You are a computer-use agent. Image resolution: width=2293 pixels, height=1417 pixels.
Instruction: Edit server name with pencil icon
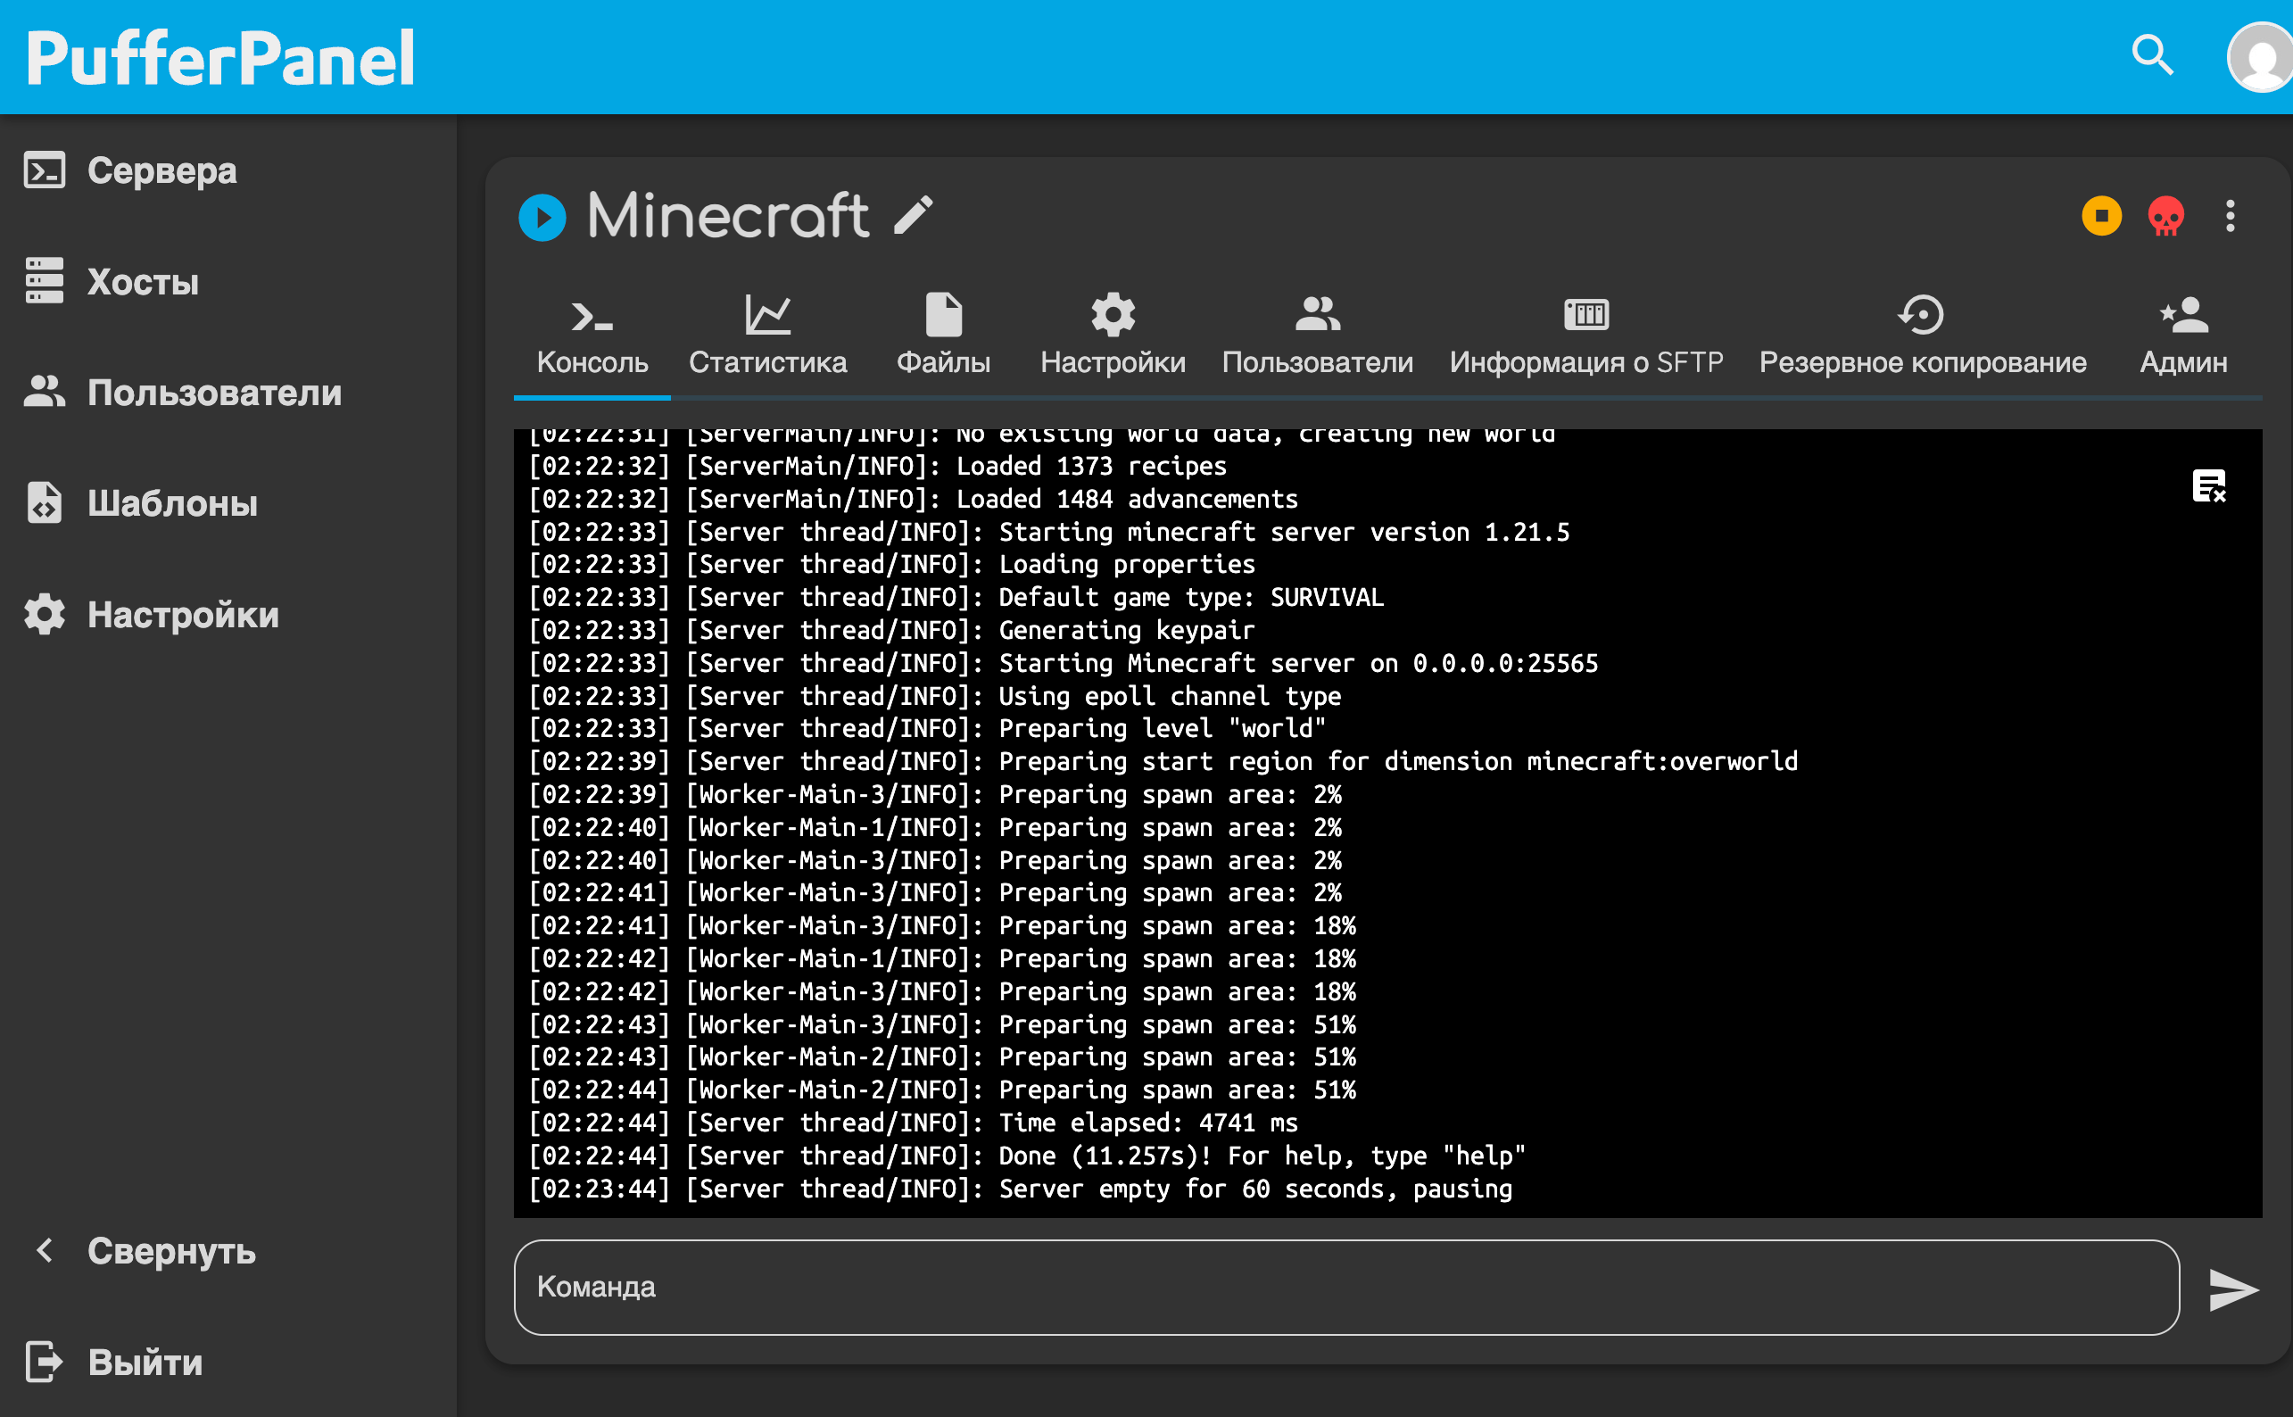click(913, 216)
